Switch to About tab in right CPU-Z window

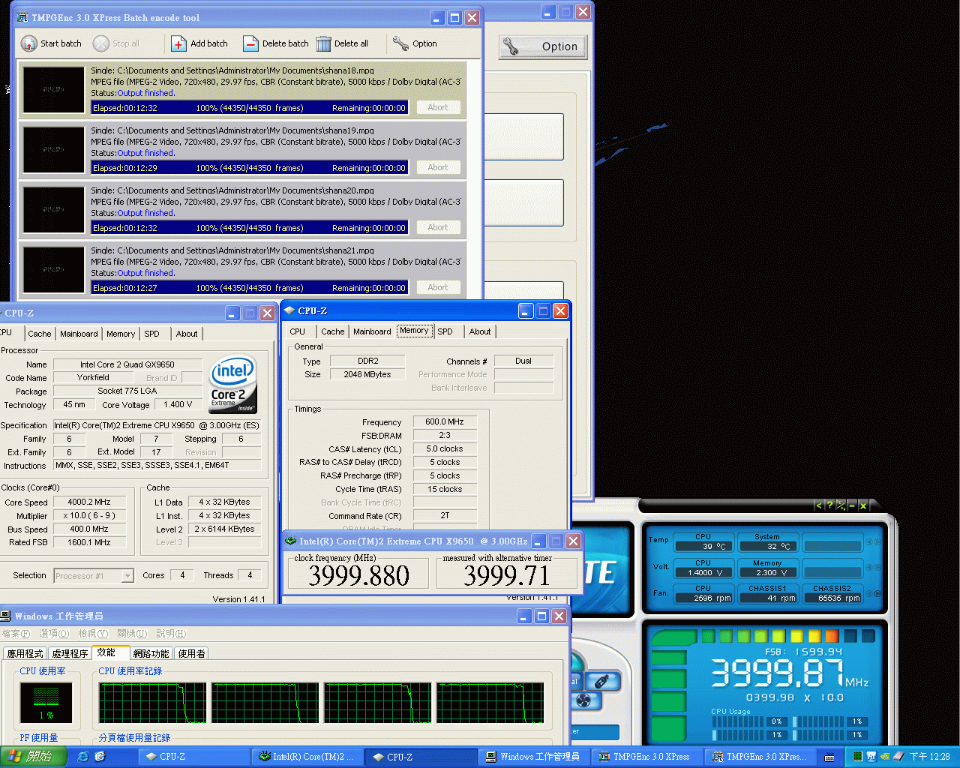click(480, 331)
